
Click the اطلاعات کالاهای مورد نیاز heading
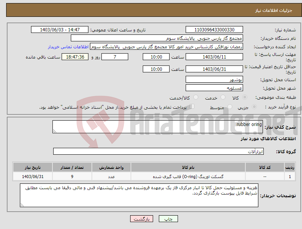coord(268,139)
